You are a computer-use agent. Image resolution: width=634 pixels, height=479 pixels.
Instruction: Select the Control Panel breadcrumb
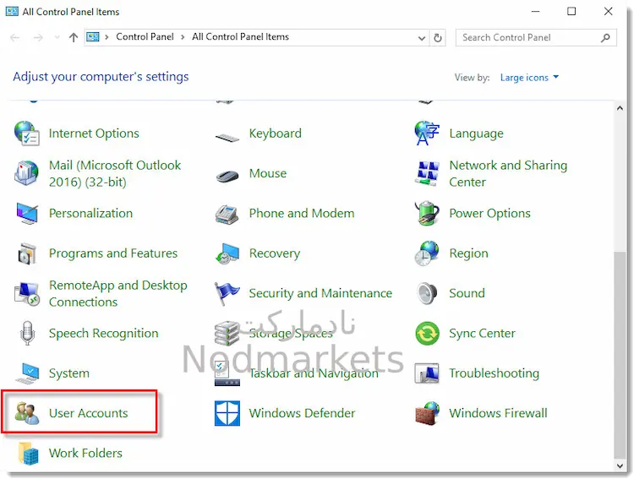[x=145, y=37]
